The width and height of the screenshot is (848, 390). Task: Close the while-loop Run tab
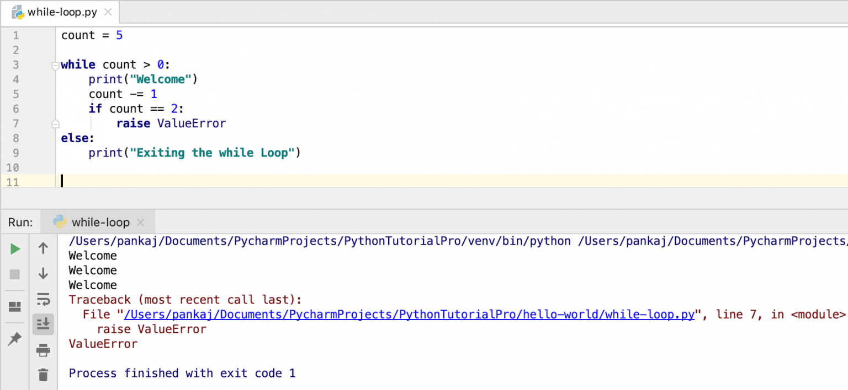tap(140, 223)
